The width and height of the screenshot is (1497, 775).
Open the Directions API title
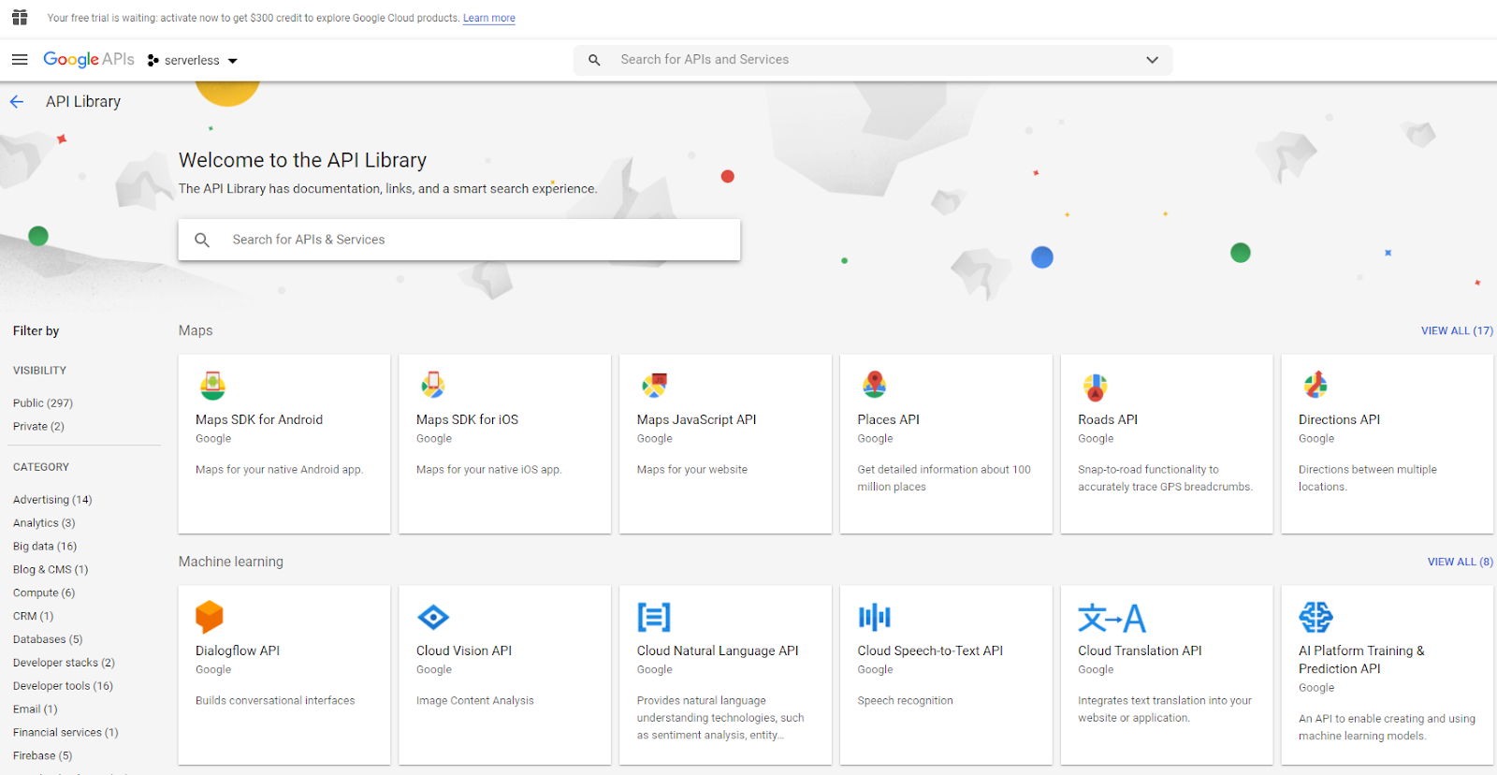(x=1339, y=419)
